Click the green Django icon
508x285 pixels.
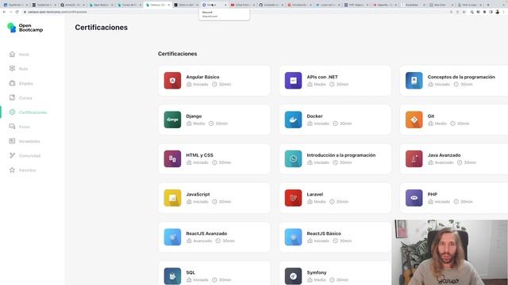pyautogui.click(x=172, y=120)
